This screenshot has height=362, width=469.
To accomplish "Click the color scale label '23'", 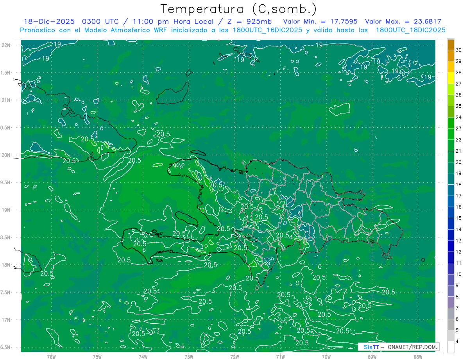I will [x=459, y=128].
